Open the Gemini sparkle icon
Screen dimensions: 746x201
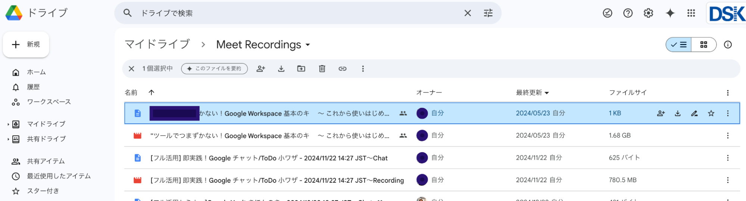(x=670, y=13)
